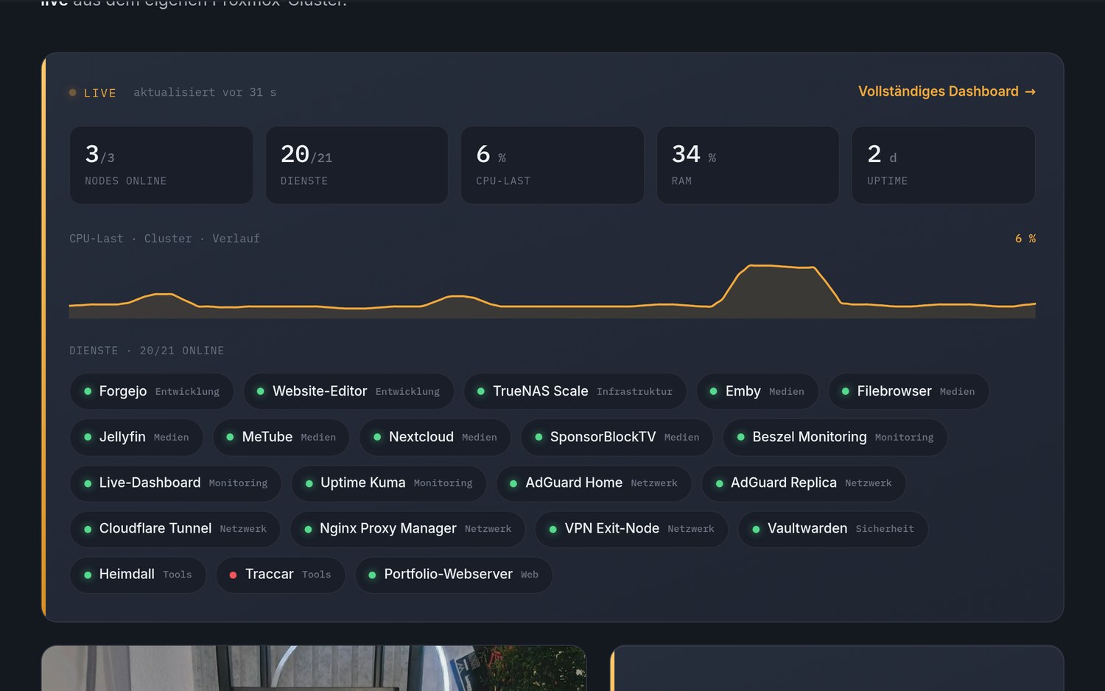This screenshot has width=1105, height=691.
Task: Click the AdGuard Home service chip
Action: 594,483
